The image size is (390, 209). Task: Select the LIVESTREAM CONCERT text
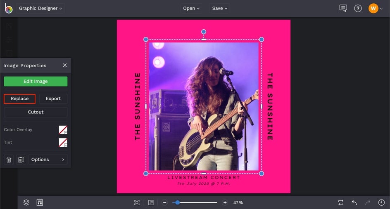pos(204,178)
